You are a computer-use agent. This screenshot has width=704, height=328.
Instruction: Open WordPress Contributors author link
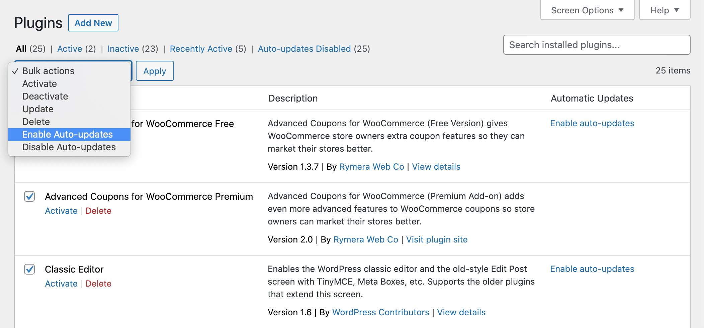point(381,312)
